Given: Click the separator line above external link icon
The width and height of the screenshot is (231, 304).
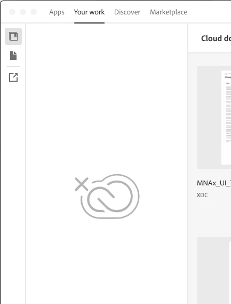Looking at the screenshot, I should pos(13,66).
